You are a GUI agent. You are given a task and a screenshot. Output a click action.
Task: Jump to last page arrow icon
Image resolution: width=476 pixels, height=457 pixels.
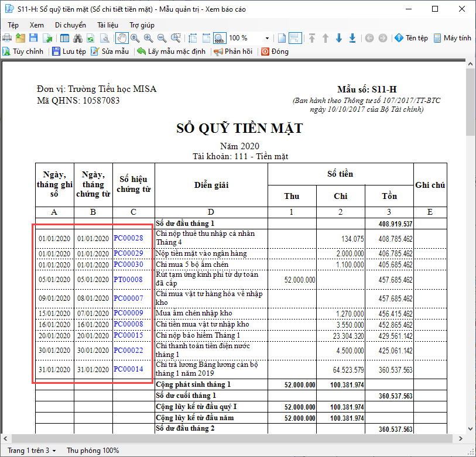352,38
